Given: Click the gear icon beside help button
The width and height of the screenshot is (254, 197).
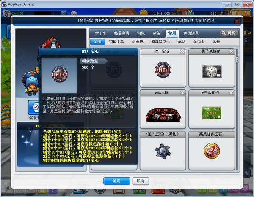Looking at the screenshot, I should [74, 13].
